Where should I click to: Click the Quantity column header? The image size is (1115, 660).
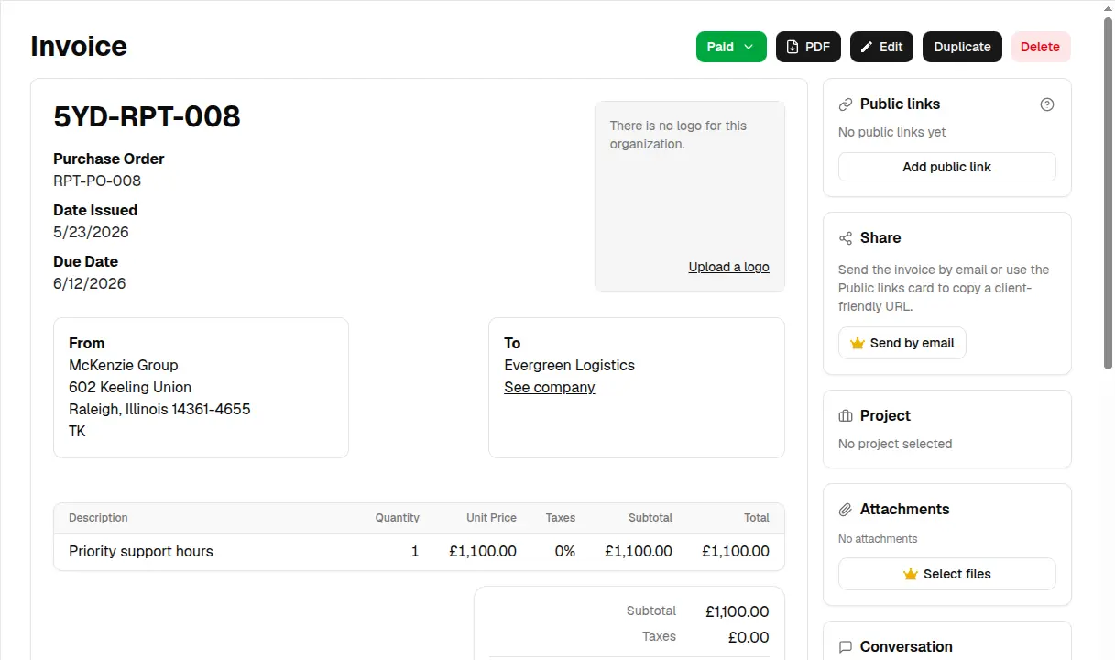tap(397, 518)
